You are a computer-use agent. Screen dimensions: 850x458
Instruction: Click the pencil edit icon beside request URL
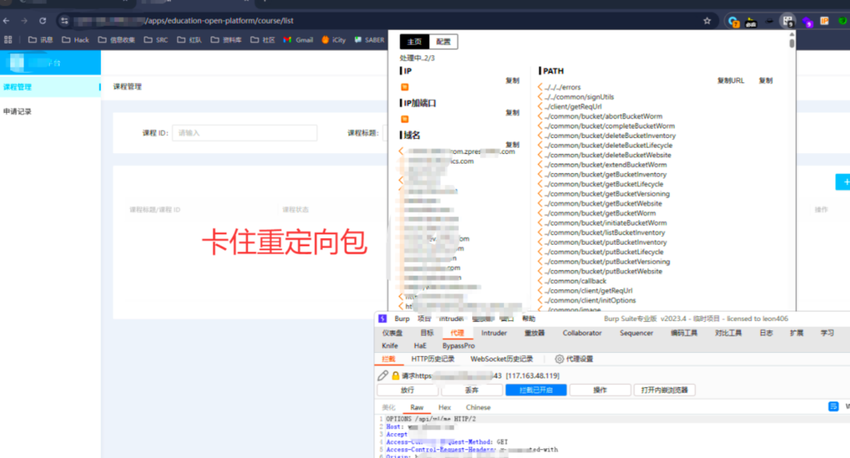coord(383,375)
